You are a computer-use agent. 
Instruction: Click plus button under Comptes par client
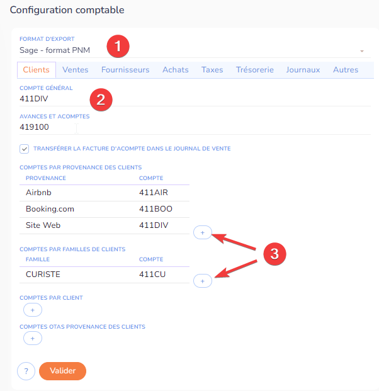32,309
